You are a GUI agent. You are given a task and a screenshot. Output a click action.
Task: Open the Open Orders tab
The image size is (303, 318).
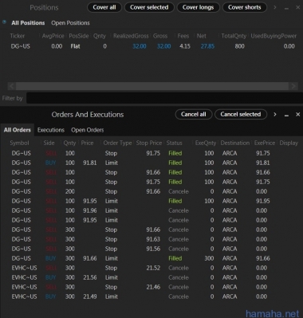(x=88, y=130)
